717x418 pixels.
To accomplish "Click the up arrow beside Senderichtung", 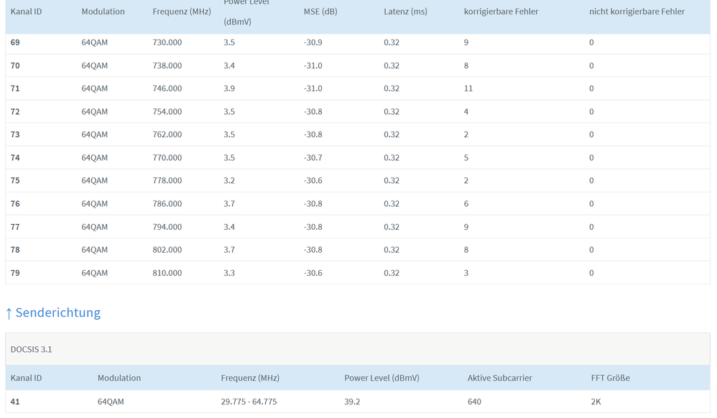I will [9, 313].
